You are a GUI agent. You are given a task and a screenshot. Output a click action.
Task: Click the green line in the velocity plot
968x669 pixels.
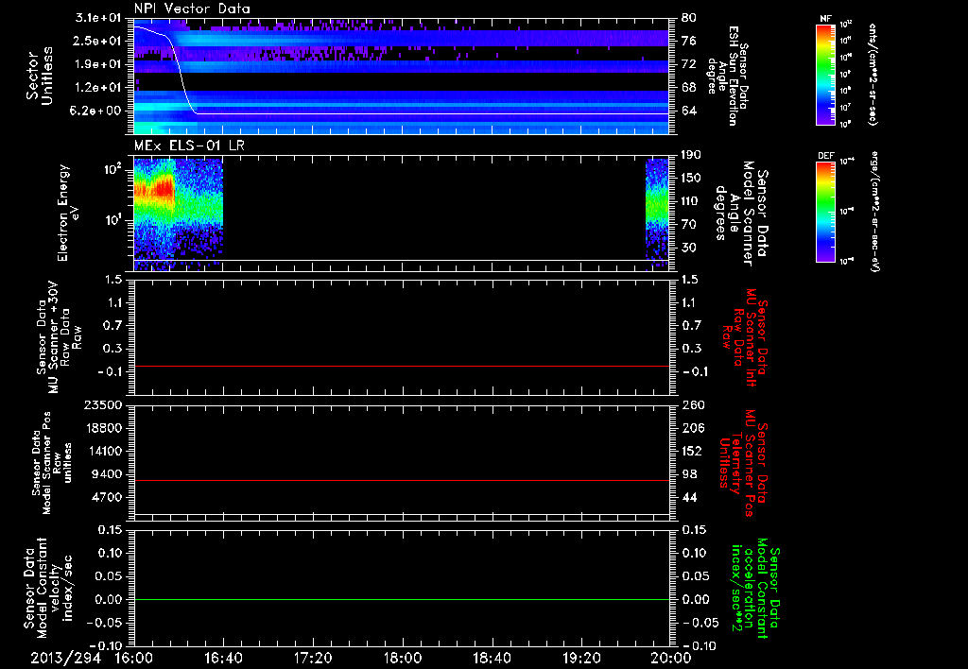(x=402, y=599)
